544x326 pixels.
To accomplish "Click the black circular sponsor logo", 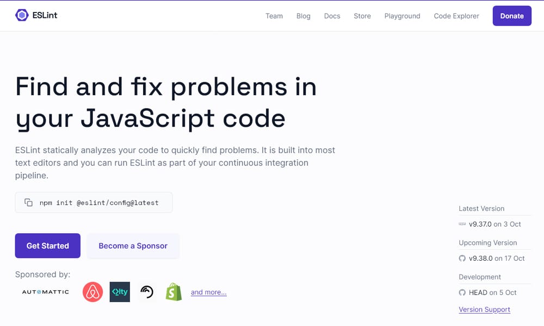I will [147, 292].
